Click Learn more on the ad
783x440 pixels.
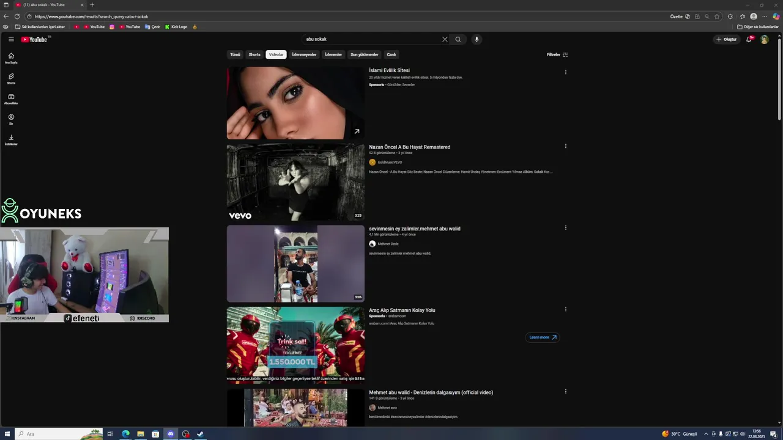(x=543, y=337)
